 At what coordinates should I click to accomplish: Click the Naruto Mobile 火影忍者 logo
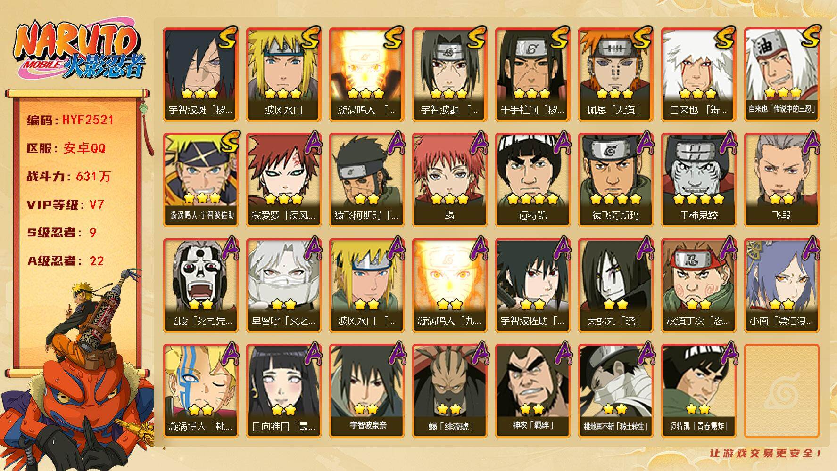[x=79, y=51]
